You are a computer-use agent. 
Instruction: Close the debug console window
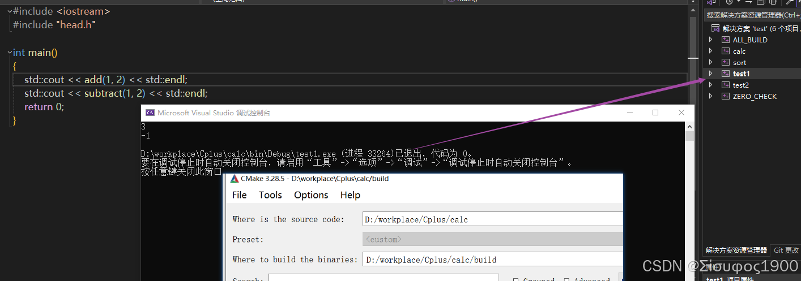pos(681,113)
